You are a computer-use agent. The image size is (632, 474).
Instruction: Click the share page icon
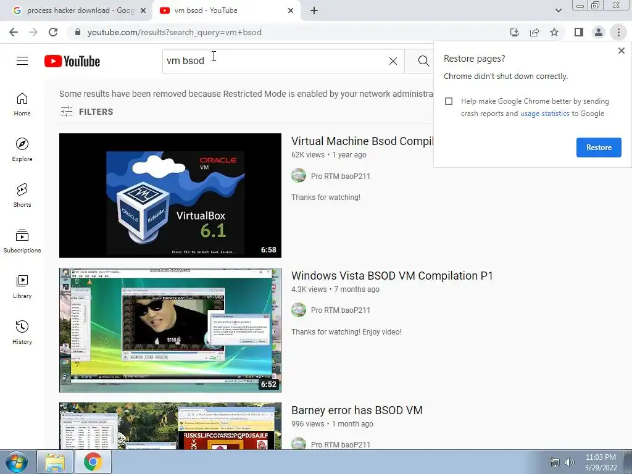coord(534,32)
